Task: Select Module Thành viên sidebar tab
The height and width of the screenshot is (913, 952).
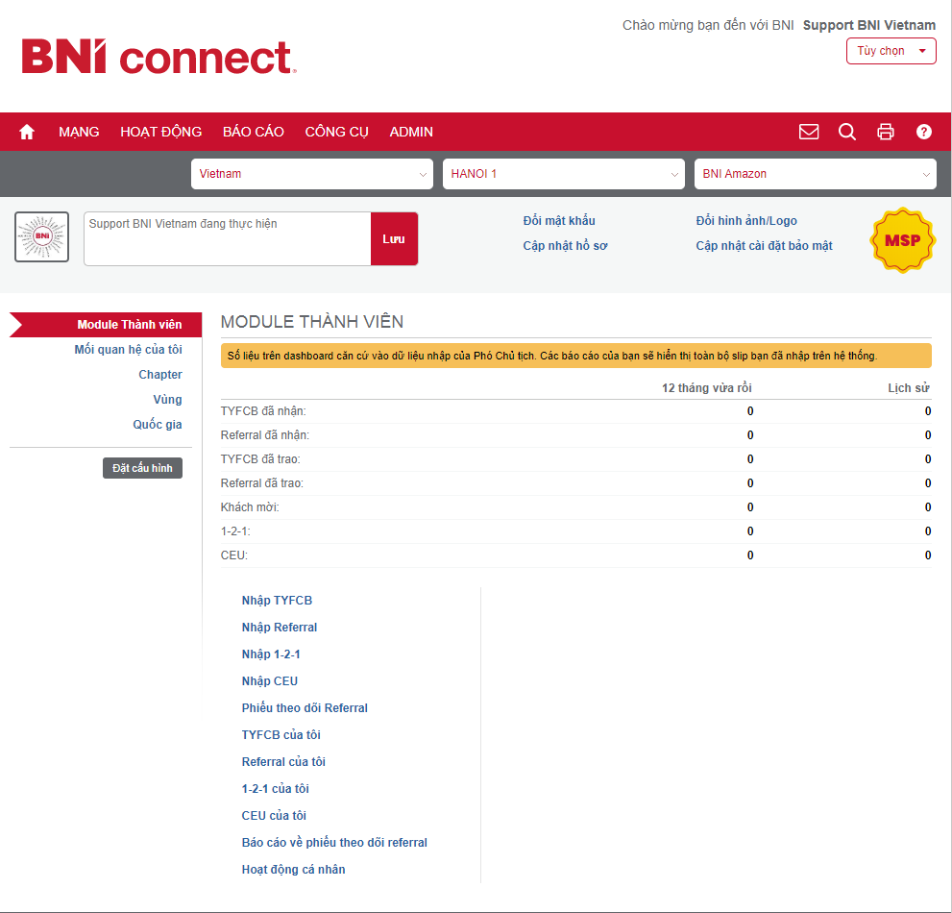Action: pyautogui.click(x=106, y=325)
